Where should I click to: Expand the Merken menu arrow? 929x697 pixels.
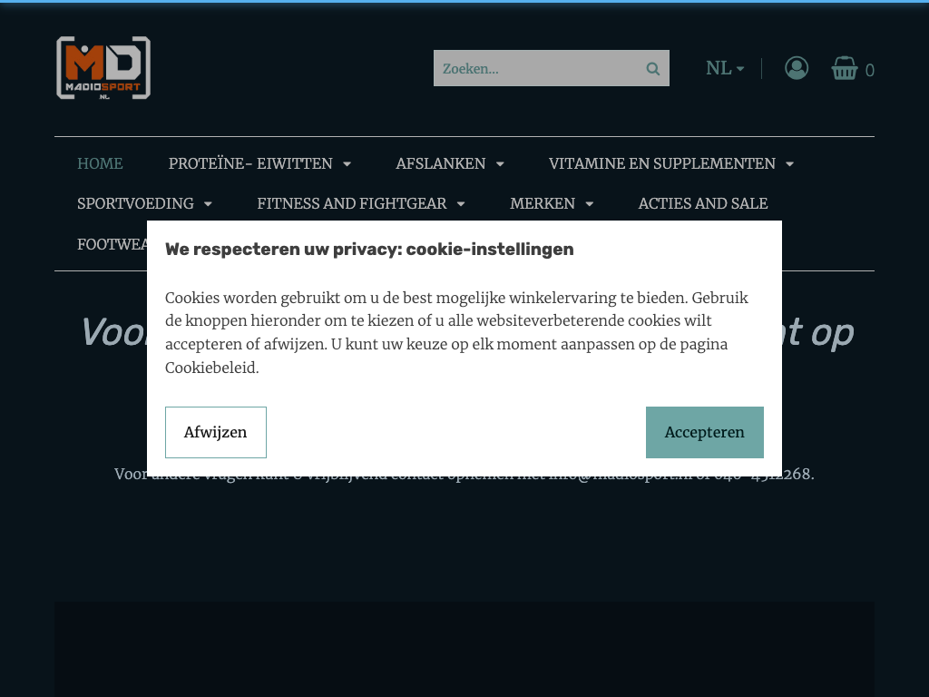pyautogui.click(x=590, y=204)
